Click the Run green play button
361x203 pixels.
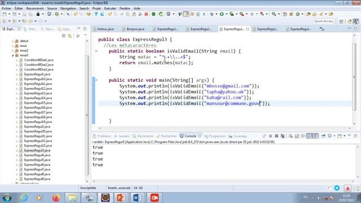pos(222,14)
